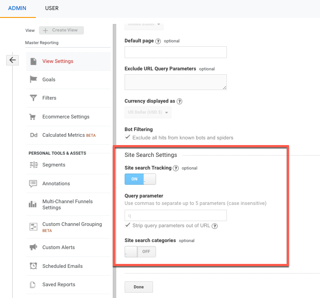Click the Annotations speech bubble icon
Screen dimensions: 320x298
click(33, 184)
